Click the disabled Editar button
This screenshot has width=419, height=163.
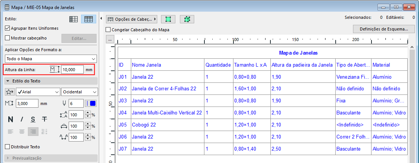[79, 38]
